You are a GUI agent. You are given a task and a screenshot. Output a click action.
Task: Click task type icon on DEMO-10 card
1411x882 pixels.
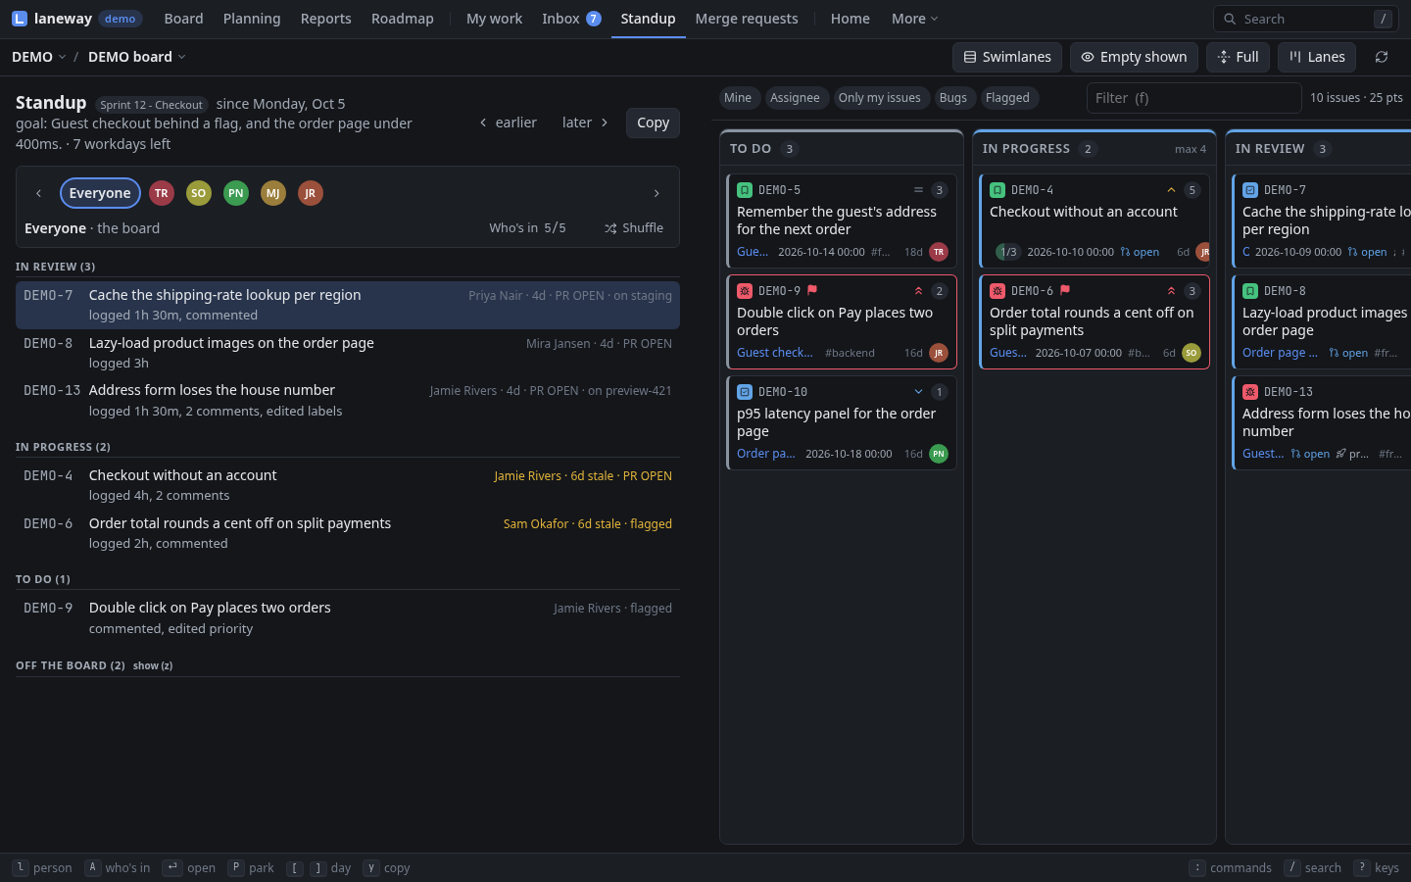pos(745,392)
